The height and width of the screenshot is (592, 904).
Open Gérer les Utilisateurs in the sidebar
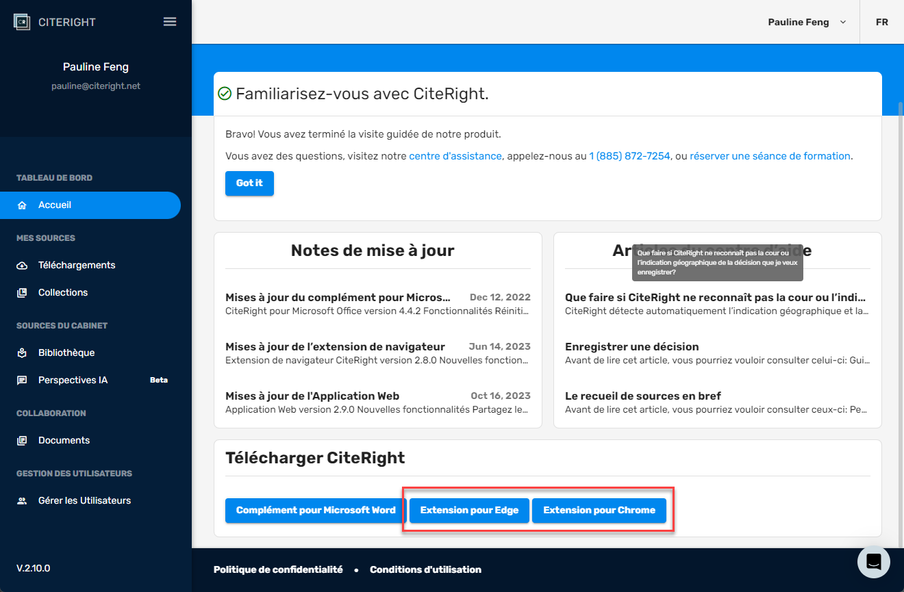click(90, 501)
